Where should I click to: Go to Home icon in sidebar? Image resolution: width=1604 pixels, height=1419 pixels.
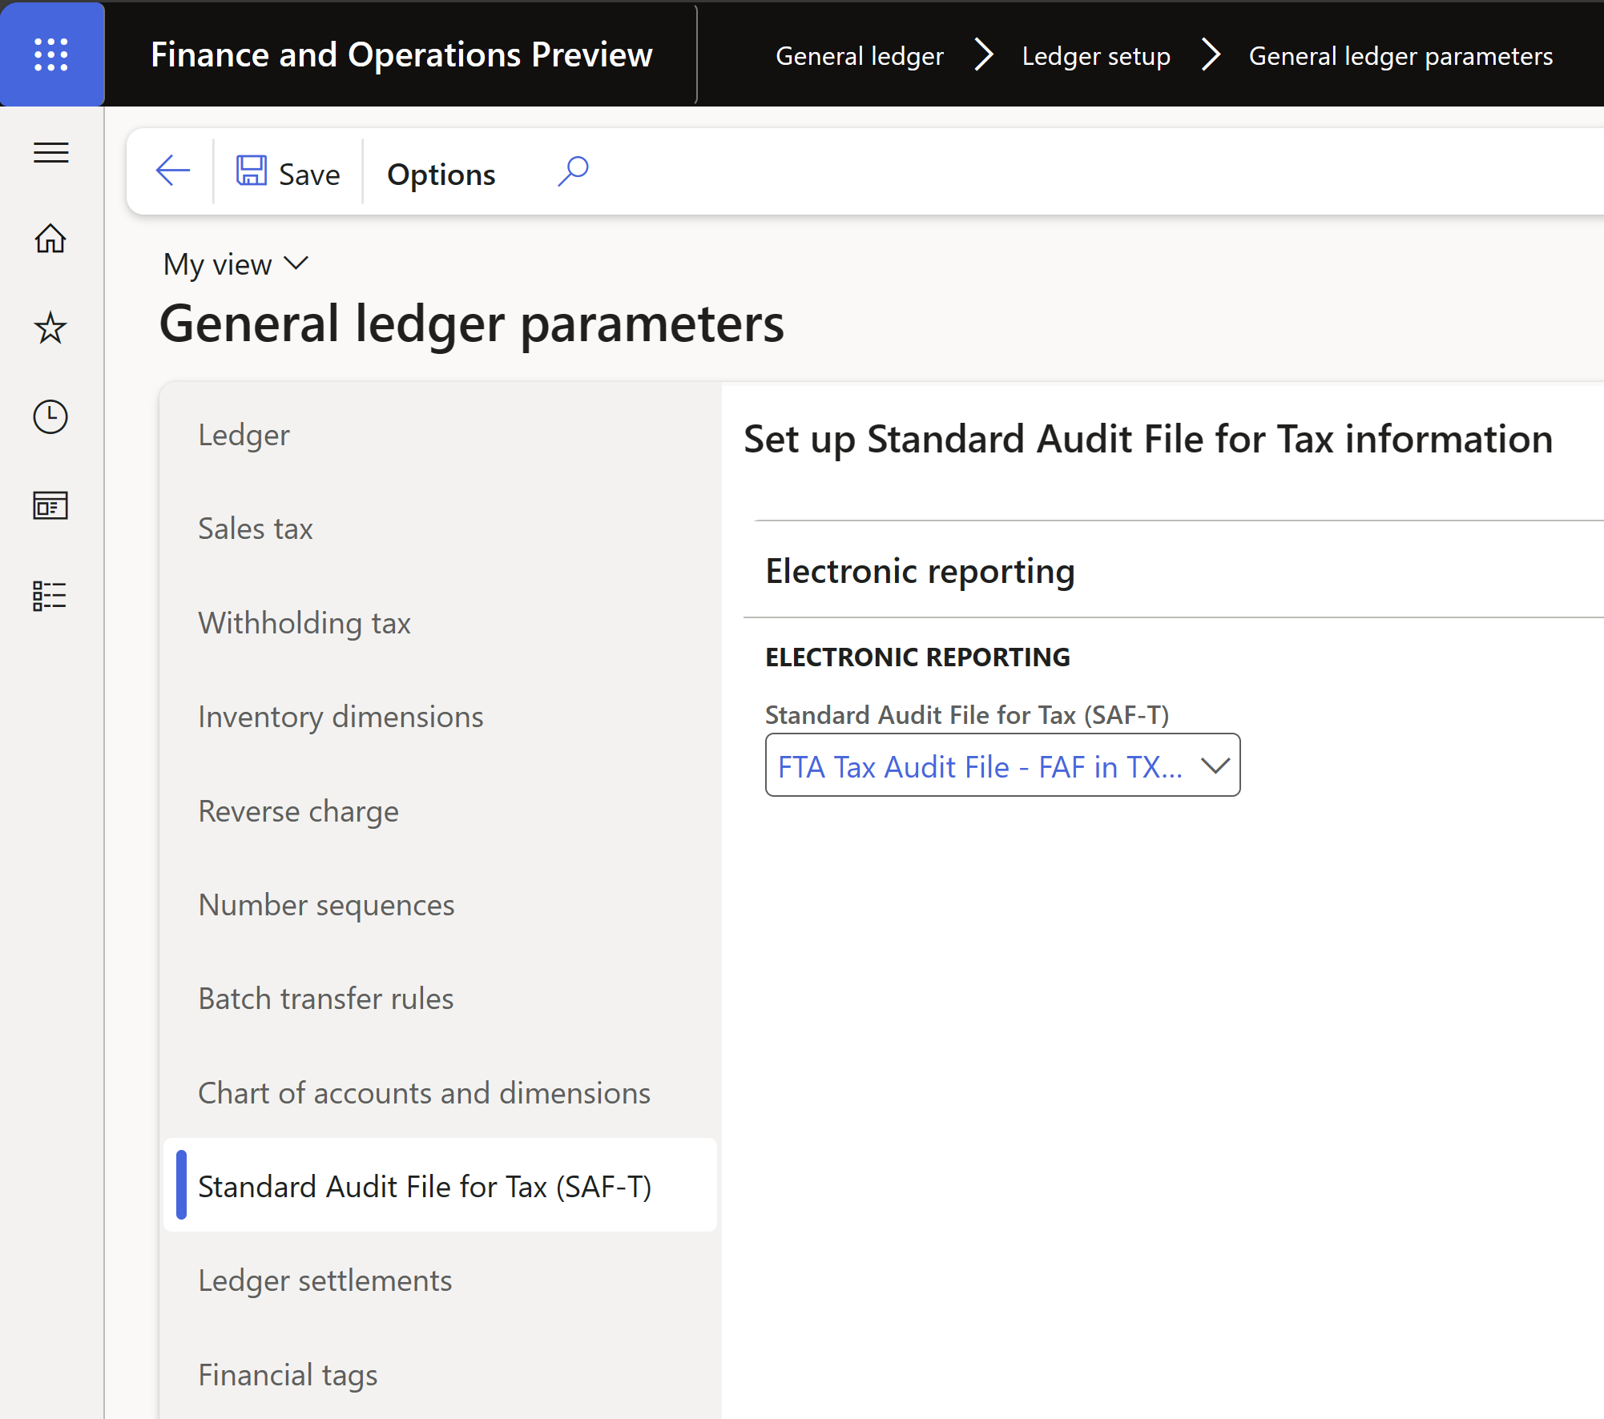[51, 239]
